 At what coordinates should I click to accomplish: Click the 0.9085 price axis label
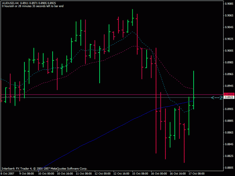pos(229,4)
